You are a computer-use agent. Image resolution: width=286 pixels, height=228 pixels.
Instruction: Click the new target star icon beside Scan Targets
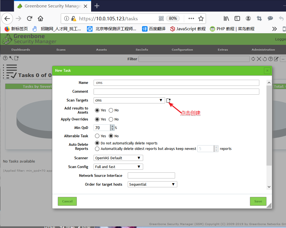pos(168,100)
